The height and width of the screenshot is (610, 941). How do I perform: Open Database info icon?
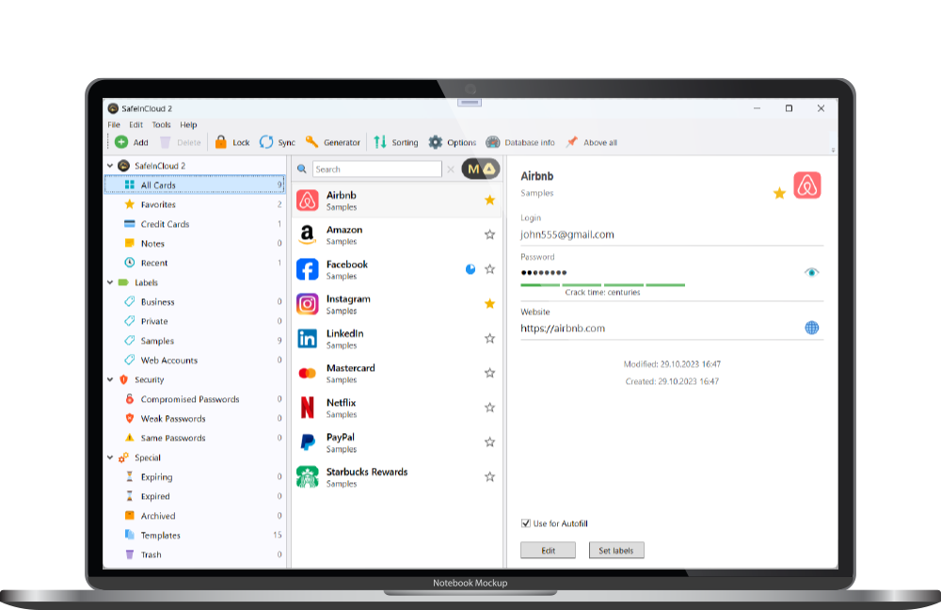493,142
